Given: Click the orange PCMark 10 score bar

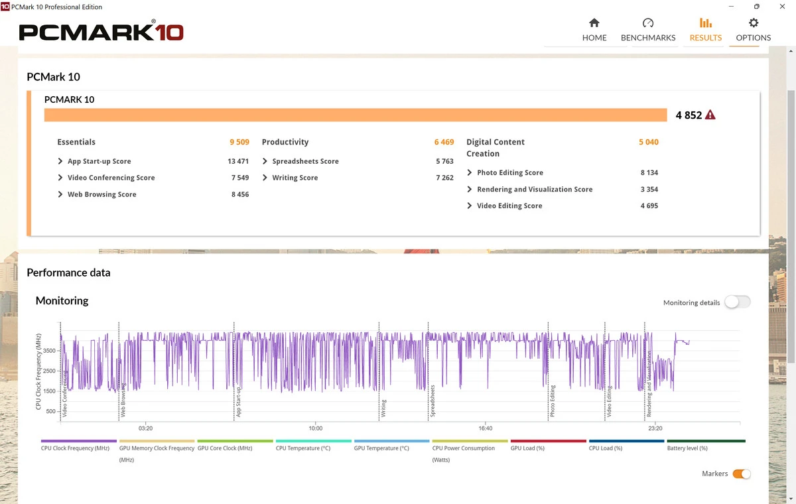Looking at the screenshot, I should coord(355,115).
